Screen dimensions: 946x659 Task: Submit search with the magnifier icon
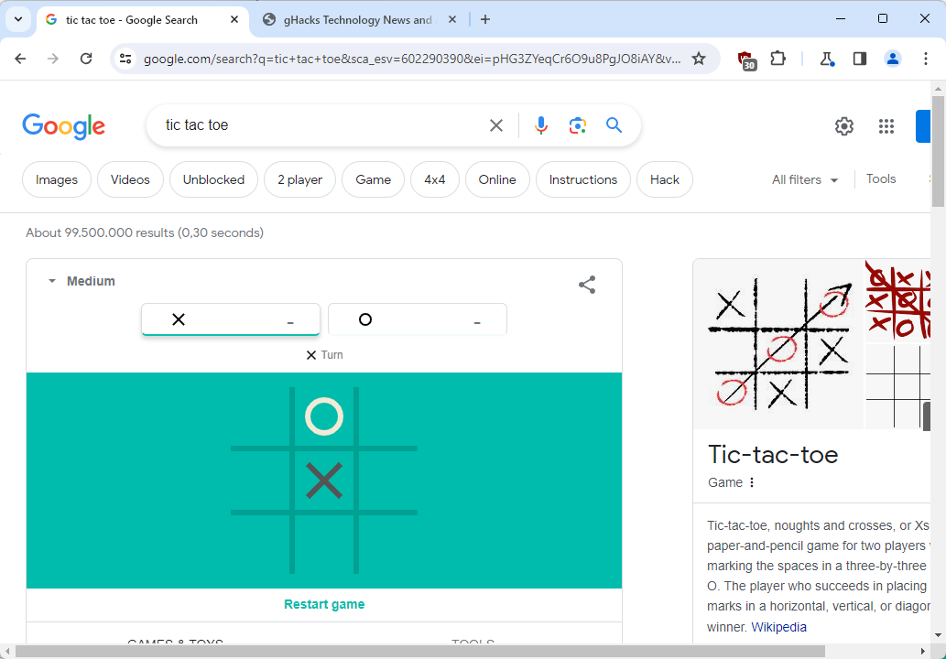[614, 125]
